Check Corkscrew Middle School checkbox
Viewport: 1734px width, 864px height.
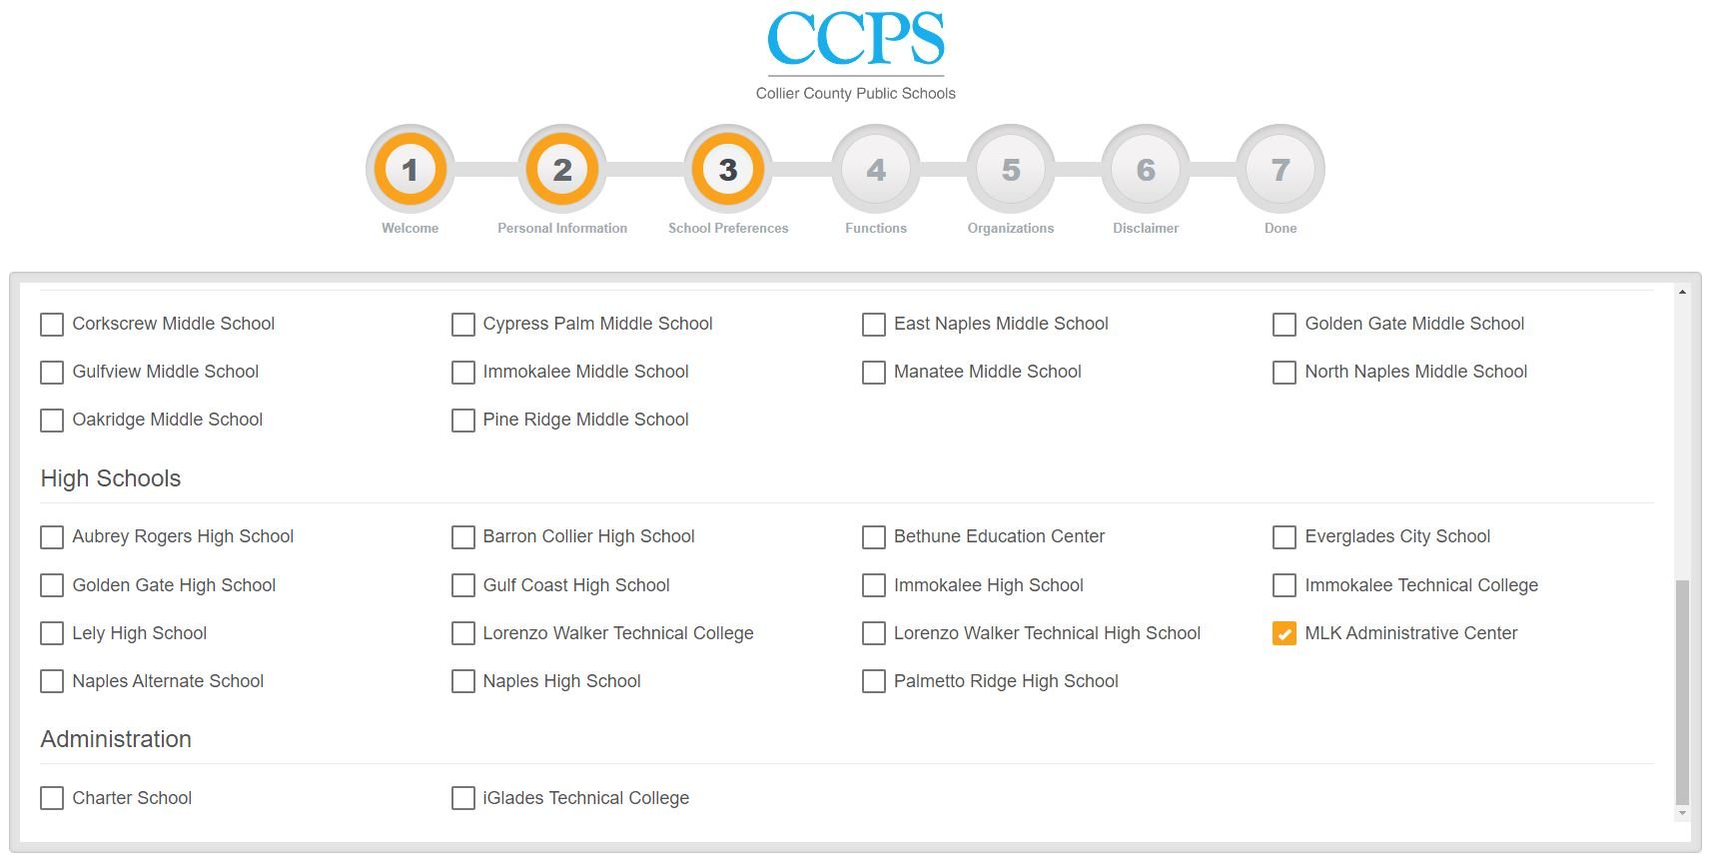click(52, 325)
